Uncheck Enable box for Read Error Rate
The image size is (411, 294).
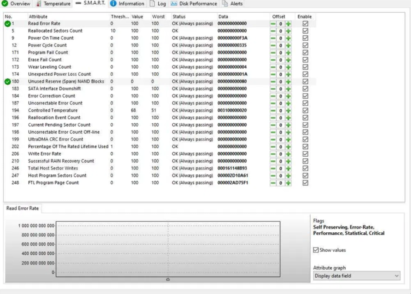click(x=305, y=24)
